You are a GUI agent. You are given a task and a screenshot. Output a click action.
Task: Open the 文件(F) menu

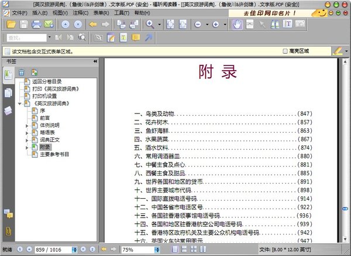coord(19,13)
